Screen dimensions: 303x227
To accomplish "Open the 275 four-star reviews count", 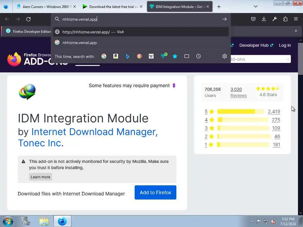I will (276, 120).
